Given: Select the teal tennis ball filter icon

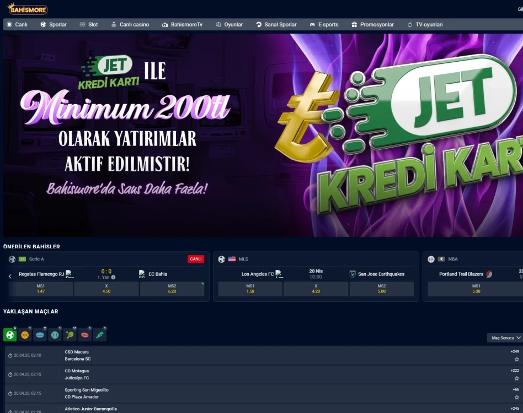Looking at the screenshot, I should pyautogui.click(x=55, y=335).
